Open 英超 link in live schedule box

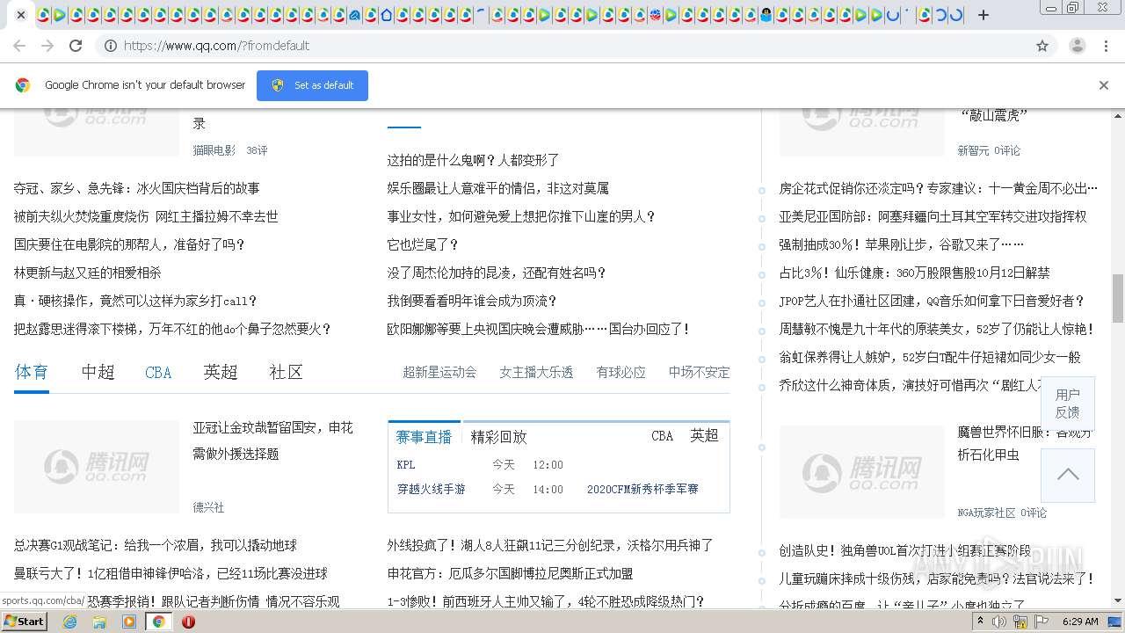[x=704, y=436]
